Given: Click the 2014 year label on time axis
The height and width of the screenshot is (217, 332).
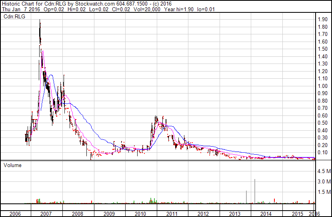Looking at the screenshot, I should coord(266,214).
